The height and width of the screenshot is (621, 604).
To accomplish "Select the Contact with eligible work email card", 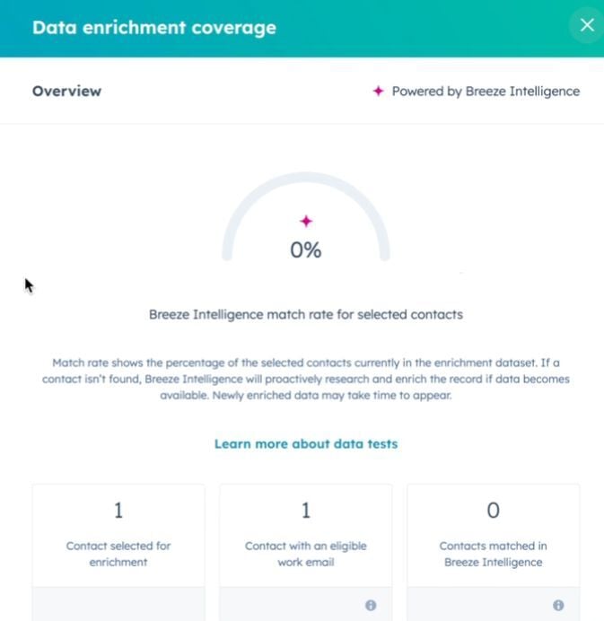I will tap(306, 553).
